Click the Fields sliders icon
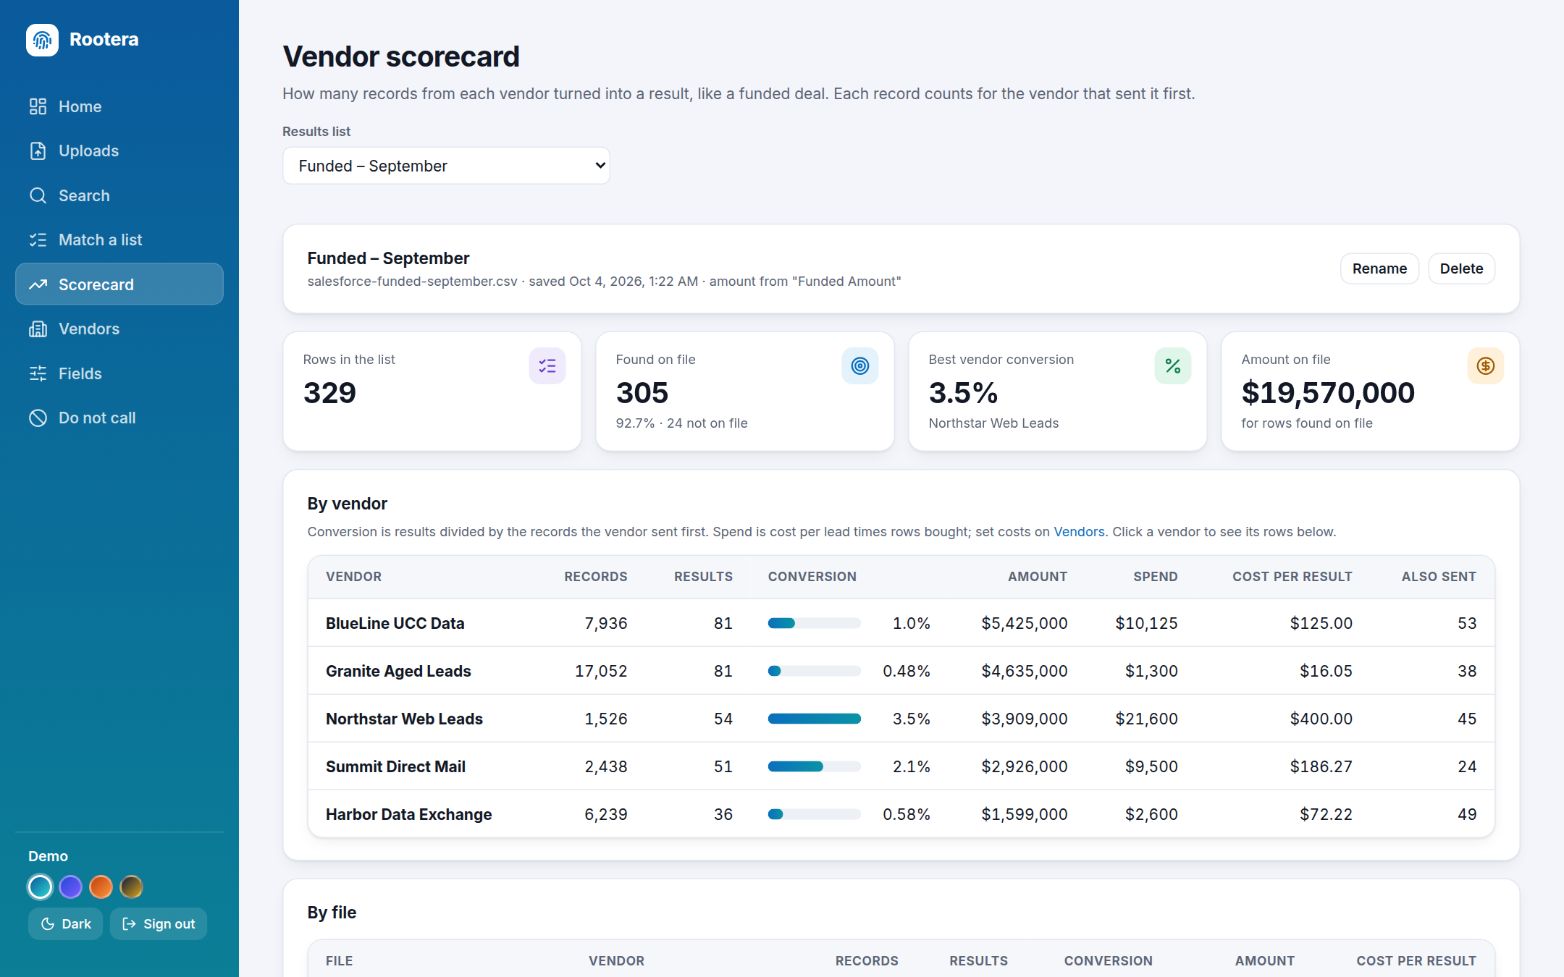Viewport: 1564px width, 977px height. click(38, 373)
